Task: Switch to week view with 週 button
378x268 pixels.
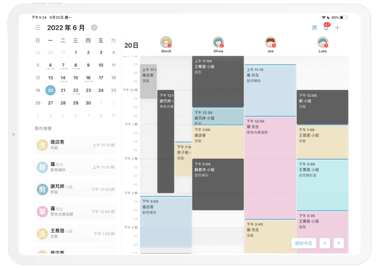Action: point(314,28)
